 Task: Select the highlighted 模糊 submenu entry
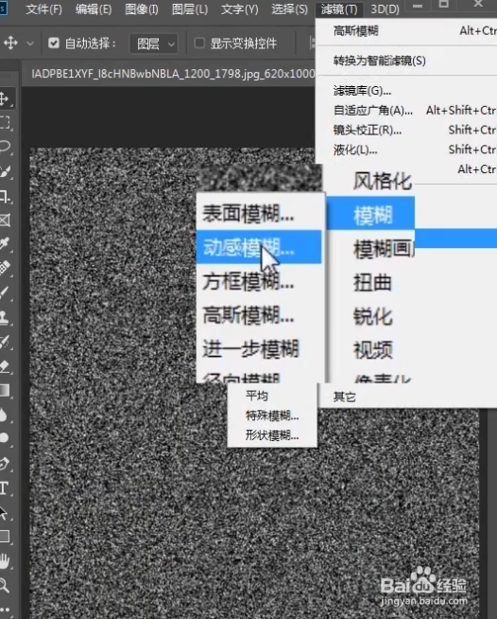click(x=372, y=215)
